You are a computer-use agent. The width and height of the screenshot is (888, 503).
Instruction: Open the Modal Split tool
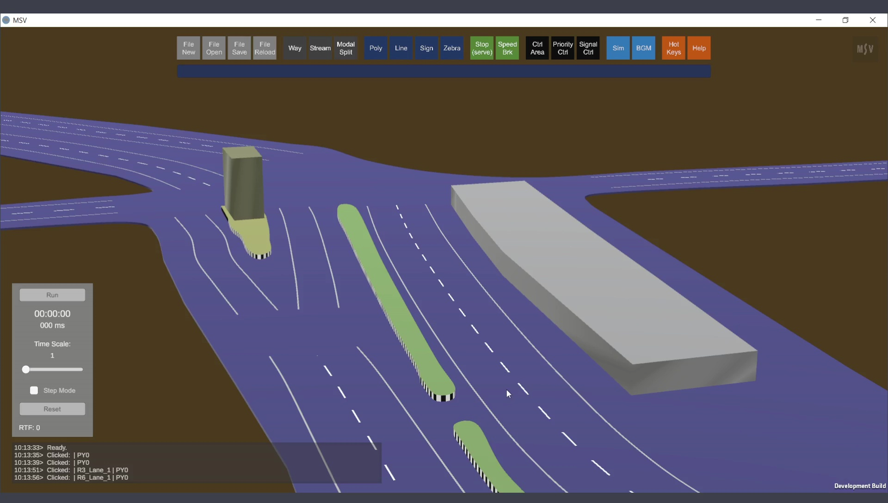coord(345,48)
